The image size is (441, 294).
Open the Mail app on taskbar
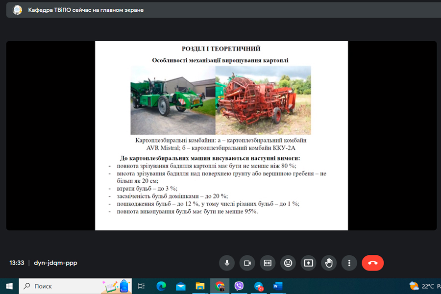pos(181,286)
